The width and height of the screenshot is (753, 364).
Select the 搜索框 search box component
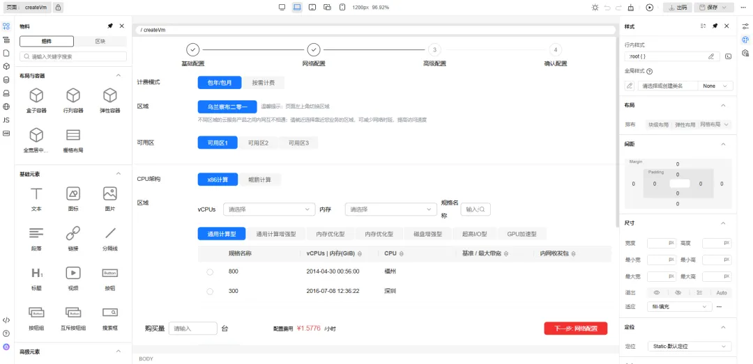(x=110, y=318)
